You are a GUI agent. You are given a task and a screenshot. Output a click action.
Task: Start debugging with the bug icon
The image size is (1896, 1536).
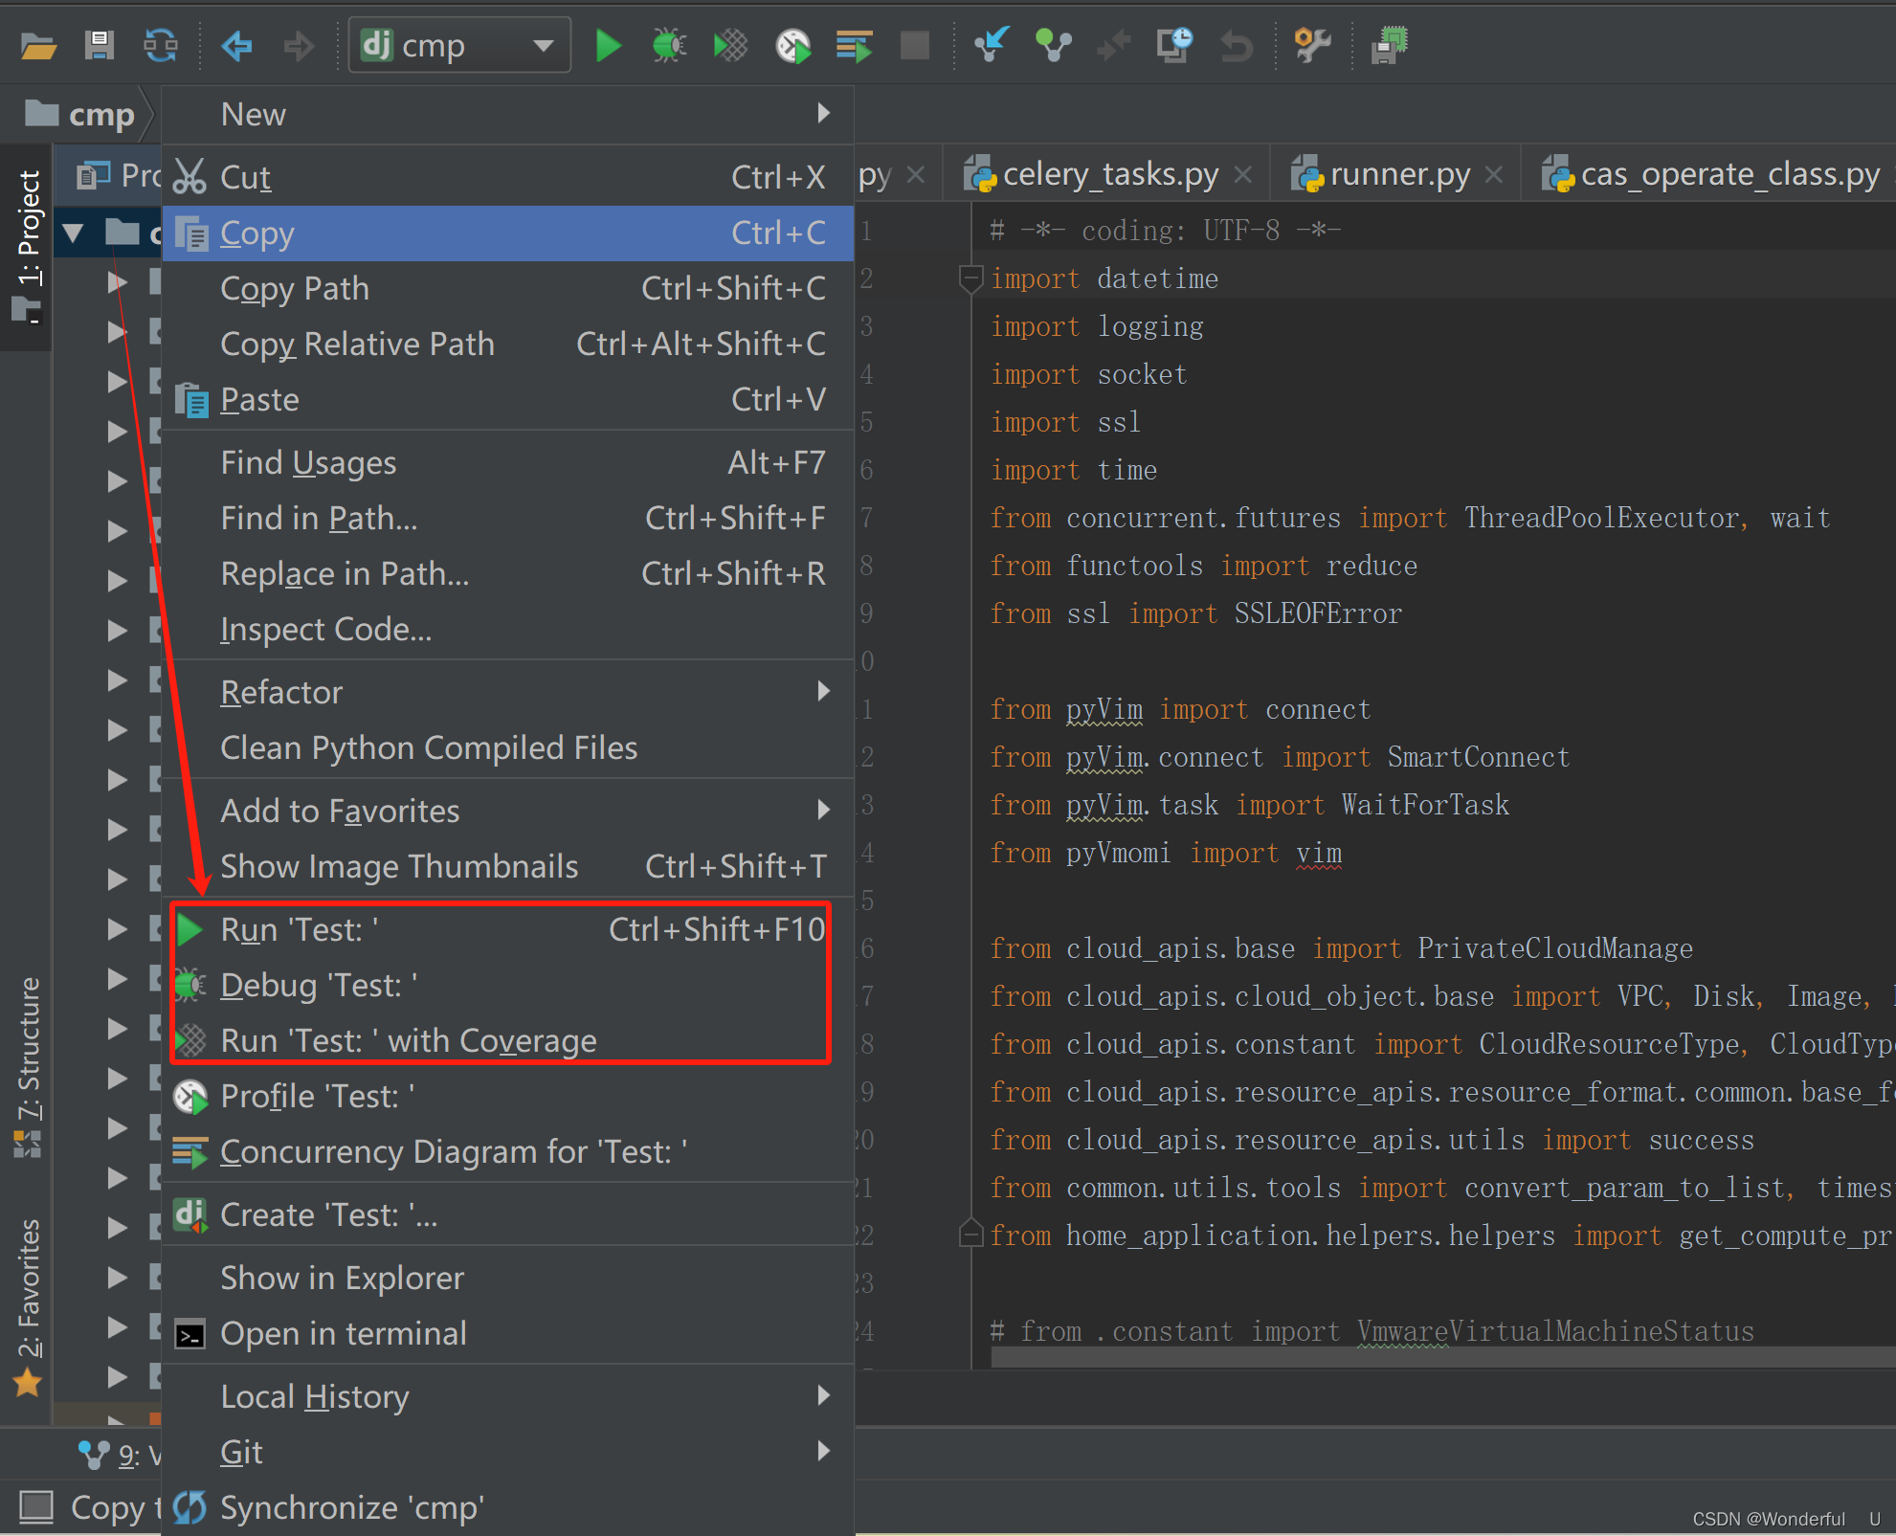tap(669, 45)
